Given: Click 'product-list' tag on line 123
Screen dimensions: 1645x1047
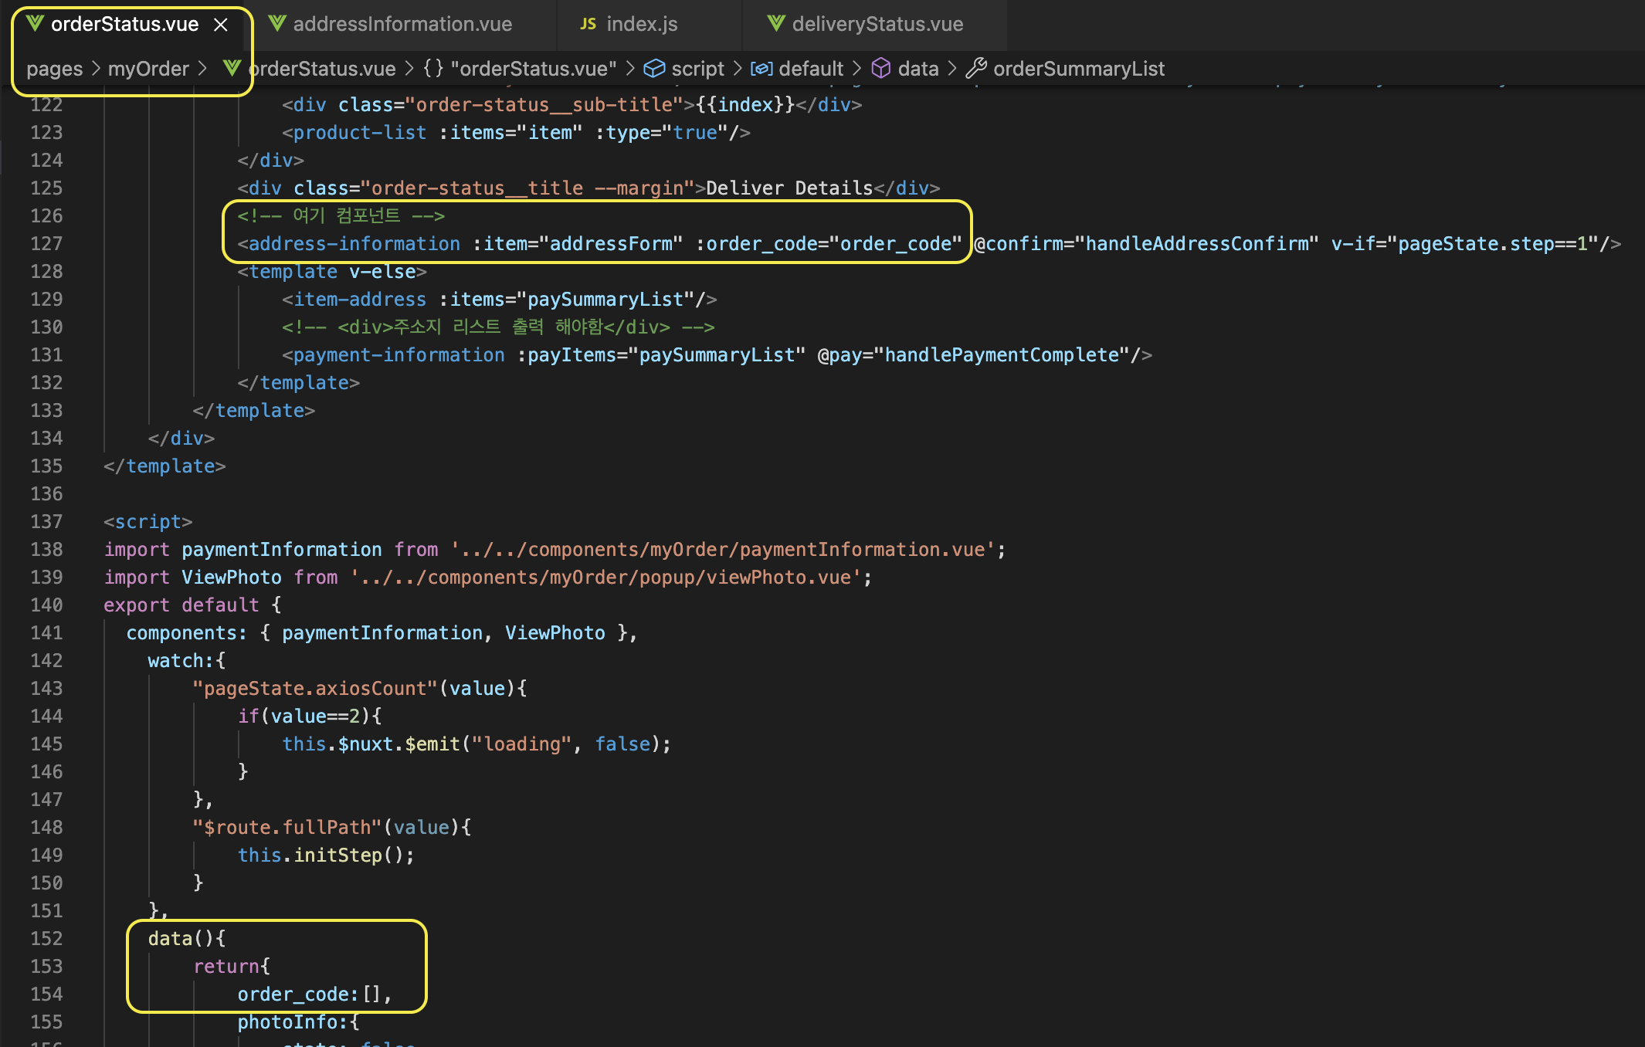Looking at the screenshot, I should (x=360, y=132).
